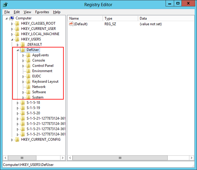Click tree pane scroll left arrow
197x170 pixels.
click(x=6, y=158)
